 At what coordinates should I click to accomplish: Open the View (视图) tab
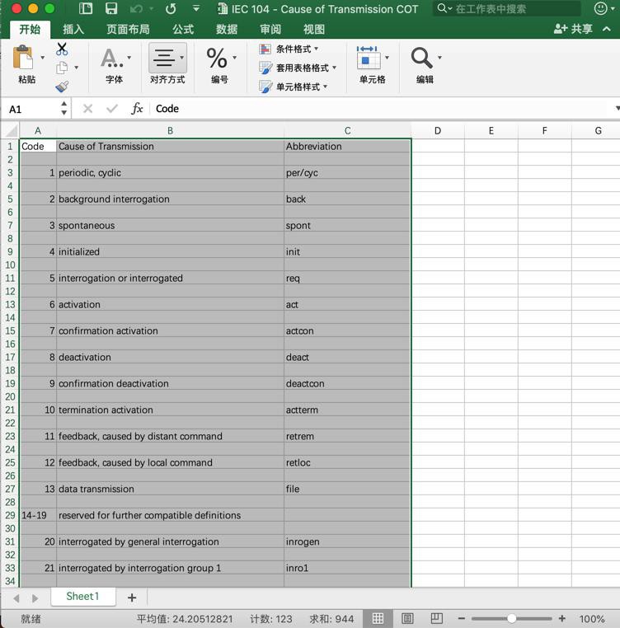click(x=314, y=29)
